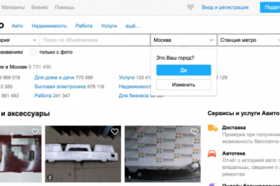Viewport: 280px width, 186px height.
Task: Go to the Авто section
Action: click(17, 26)
